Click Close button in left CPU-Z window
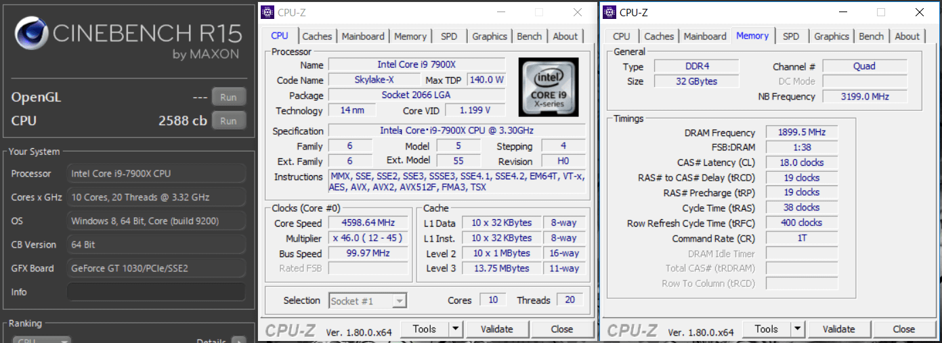This screenshot has height=343, width=942. [562, 329]
